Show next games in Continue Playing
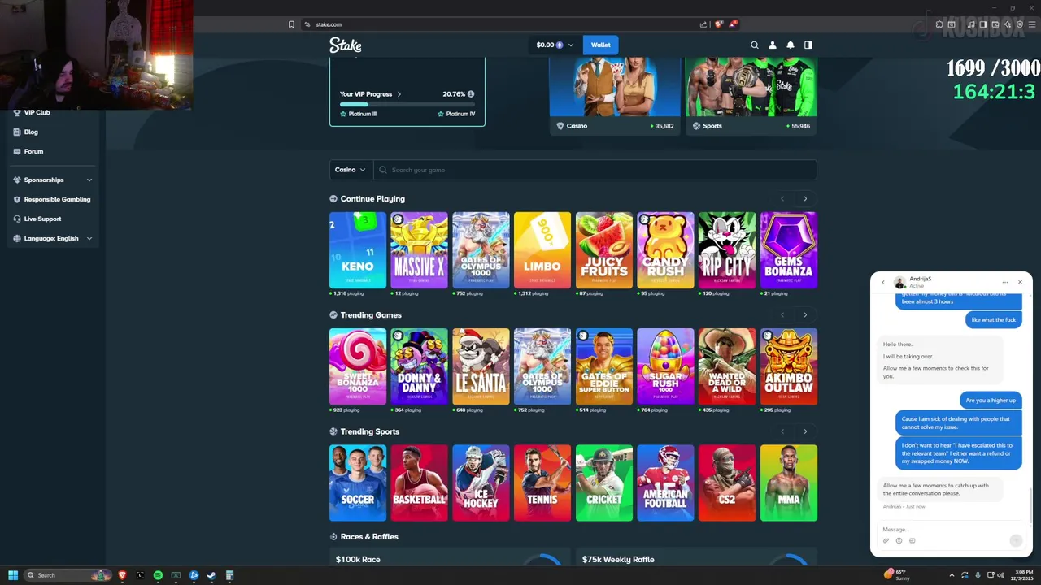 pos(805,199)
